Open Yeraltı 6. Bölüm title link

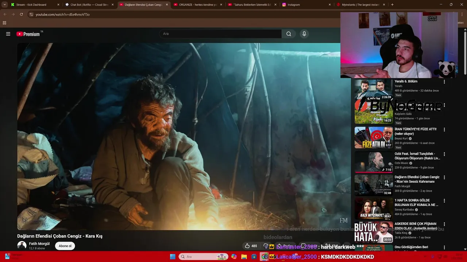click(x=406, y=82)
